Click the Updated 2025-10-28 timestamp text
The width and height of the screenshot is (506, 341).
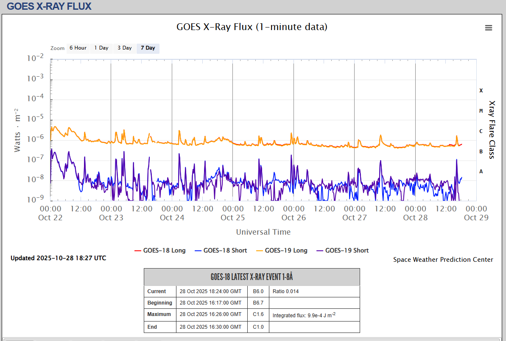click(59, 258)
